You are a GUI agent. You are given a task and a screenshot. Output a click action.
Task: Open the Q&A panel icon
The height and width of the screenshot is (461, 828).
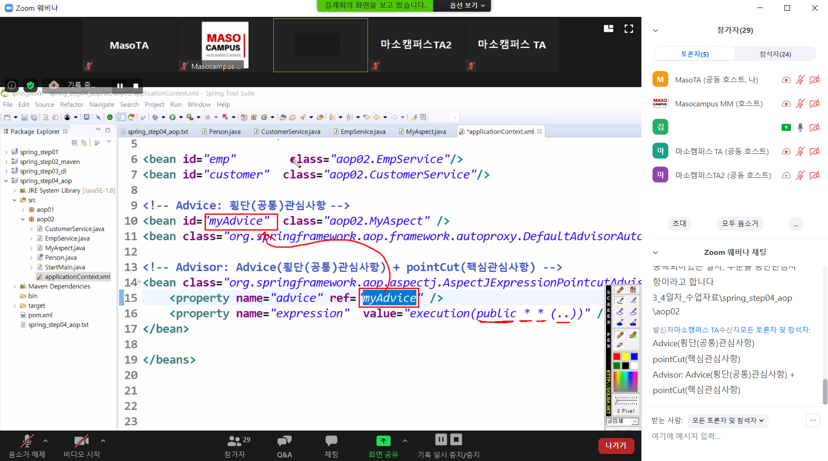284,441
